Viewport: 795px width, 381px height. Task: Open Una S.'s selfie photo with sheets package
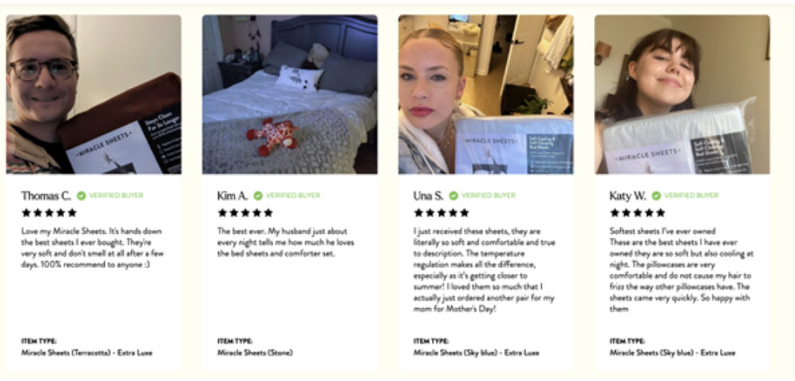tap(486, 95)
